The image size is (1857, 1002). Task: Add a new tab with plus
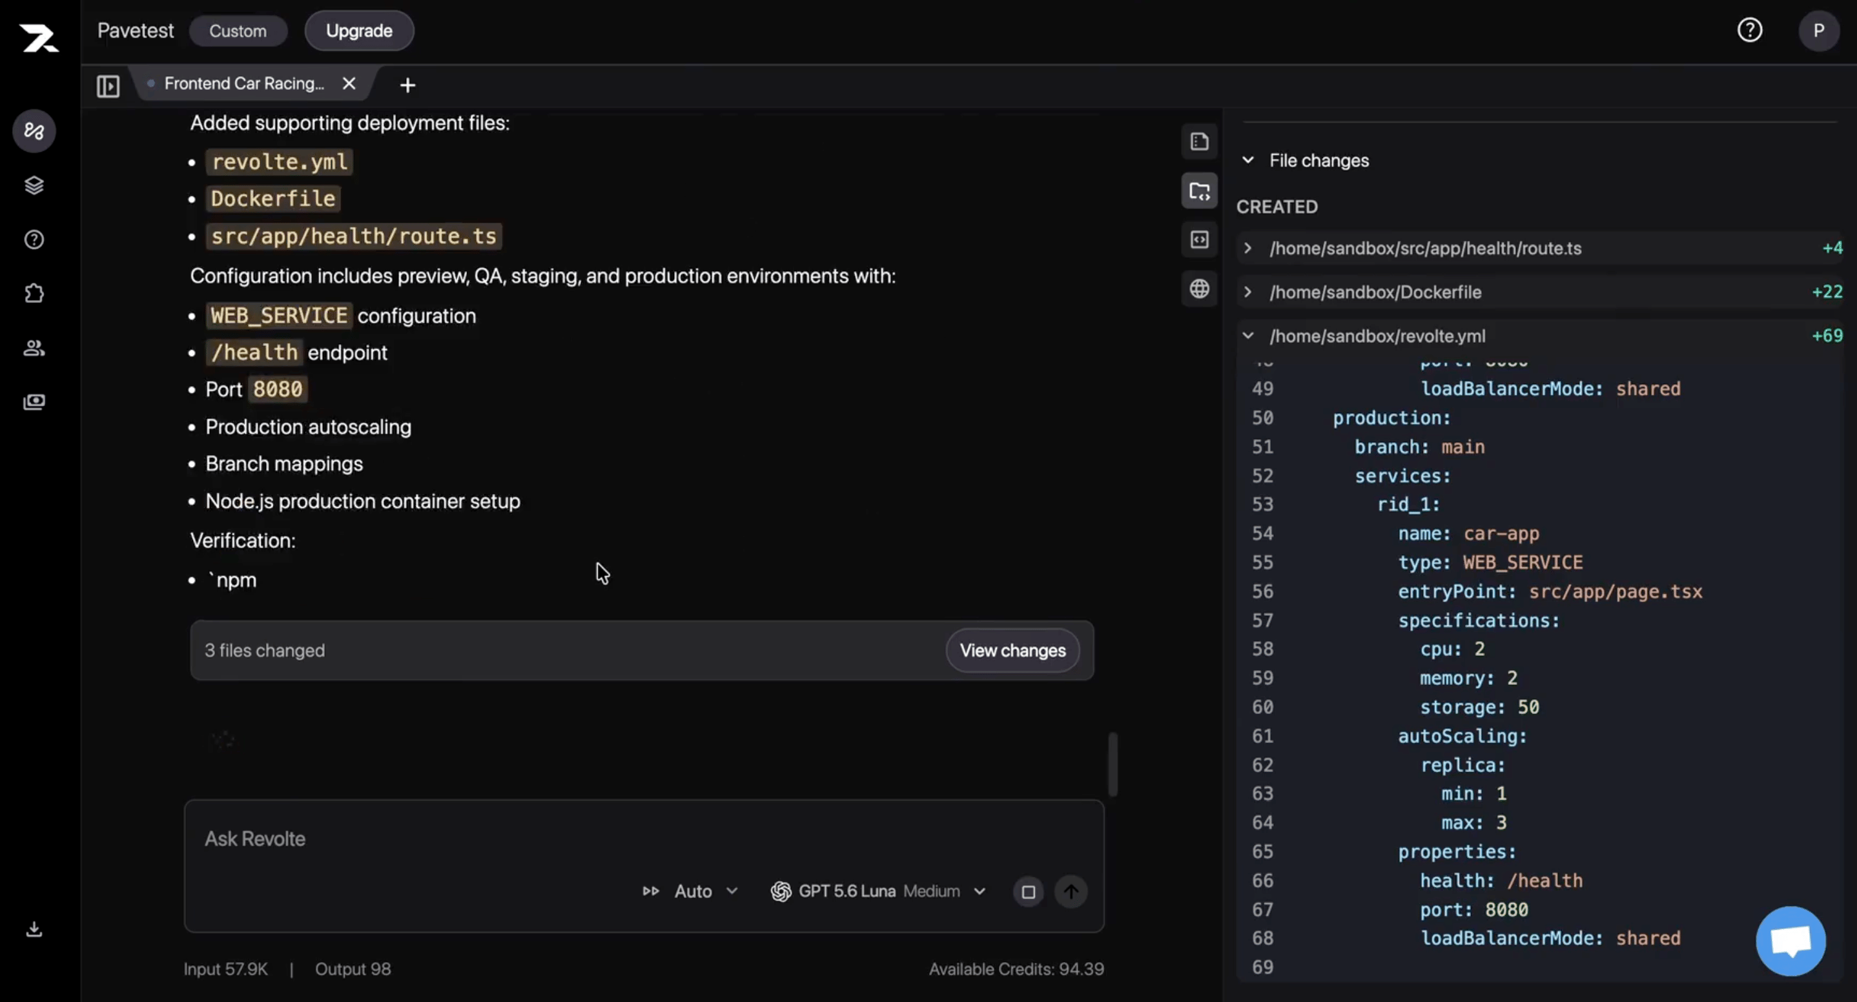pyautogui.click(x=407, y=85)
